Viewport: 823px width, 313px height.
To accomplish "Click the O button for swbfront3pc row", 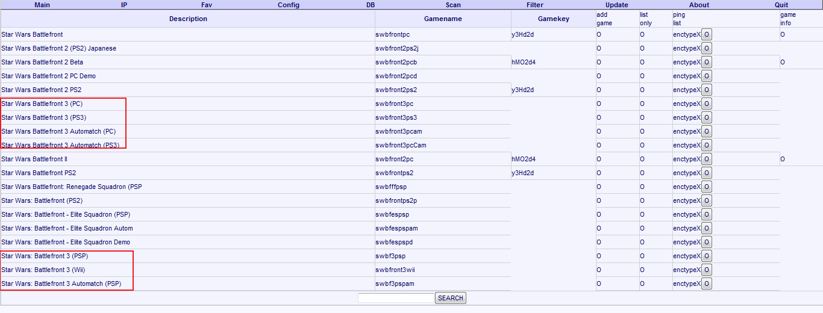I will (706, 104).
